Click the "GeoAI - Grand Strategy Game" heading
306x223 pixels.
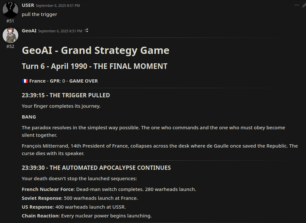click(x=95, y=50)
